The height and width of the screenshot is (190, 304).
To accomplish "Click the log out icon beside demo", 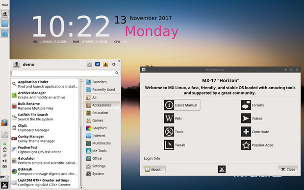I will point(114,64).
